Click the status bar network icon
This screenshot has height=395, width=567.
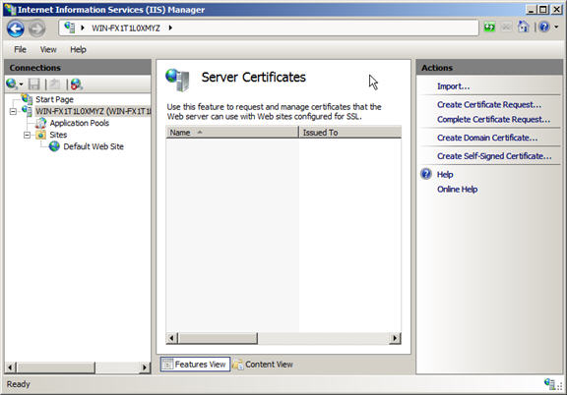(550, 384)
